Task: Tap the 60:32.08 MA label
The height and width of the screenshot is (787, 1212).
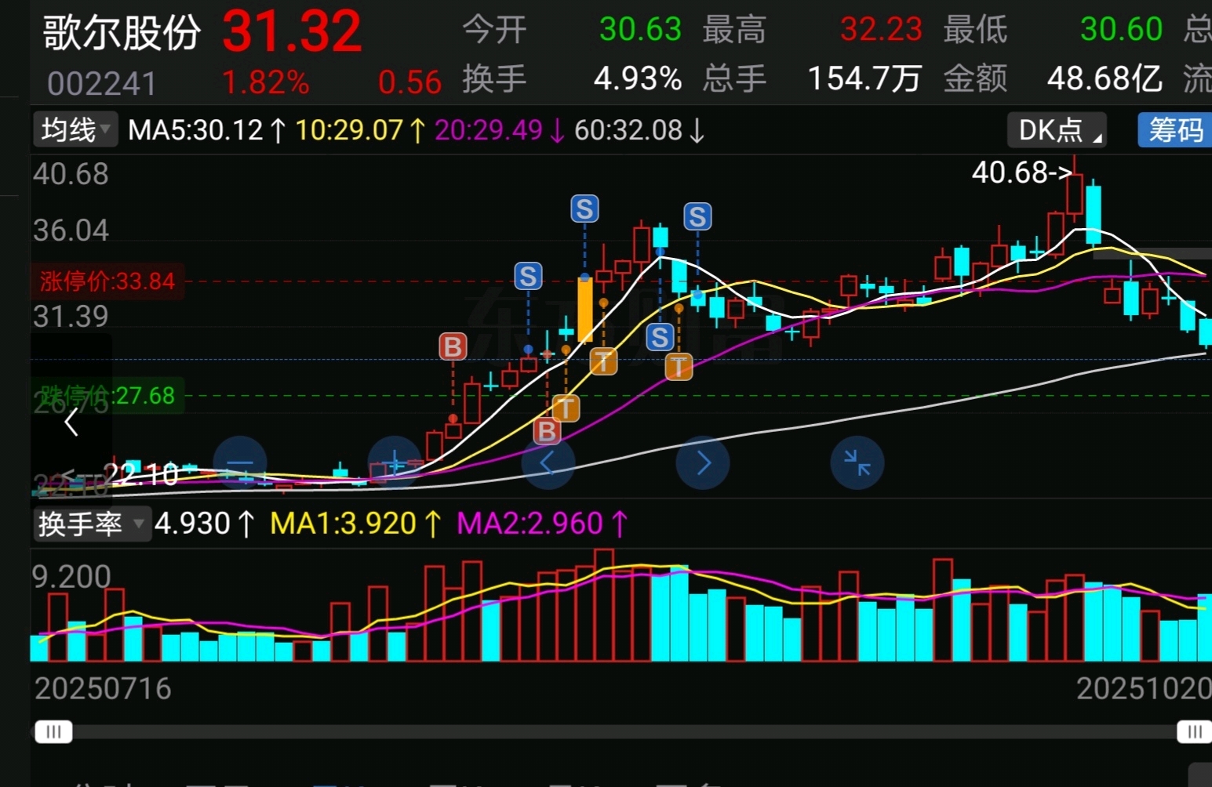Action: coord(640,130)
